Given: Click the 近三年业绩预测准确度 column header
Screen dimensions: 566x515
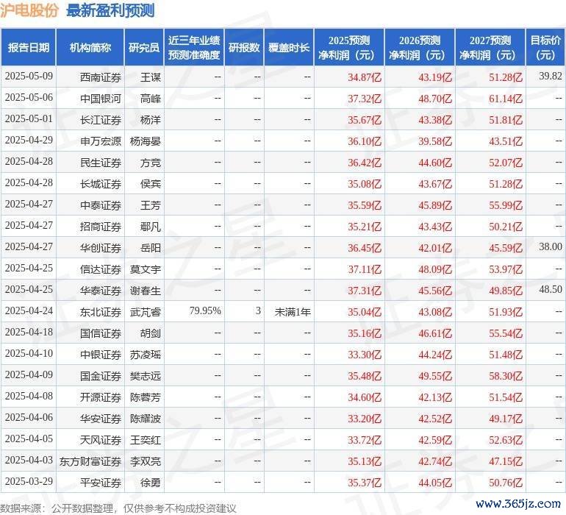Looking at the screenshot, I should click(194, 47).
